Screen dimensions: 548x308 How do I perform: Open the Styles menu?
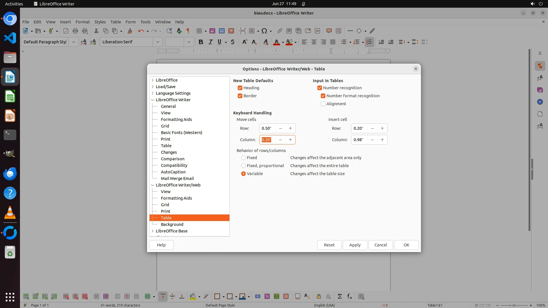point(100,22)
